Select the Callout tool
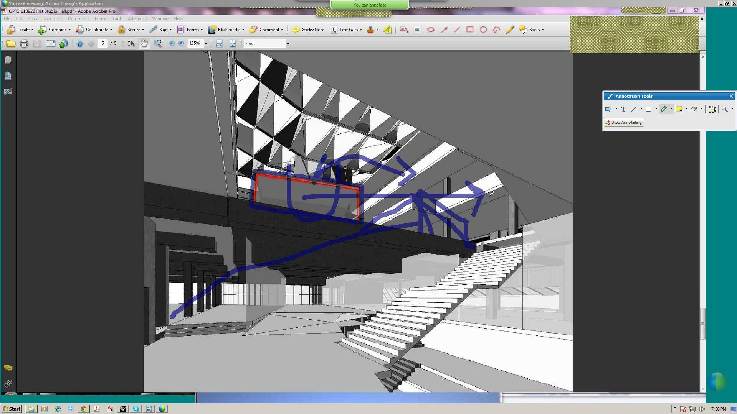The width and height of the screenshot is (737, 414). [x=404, y=30]
